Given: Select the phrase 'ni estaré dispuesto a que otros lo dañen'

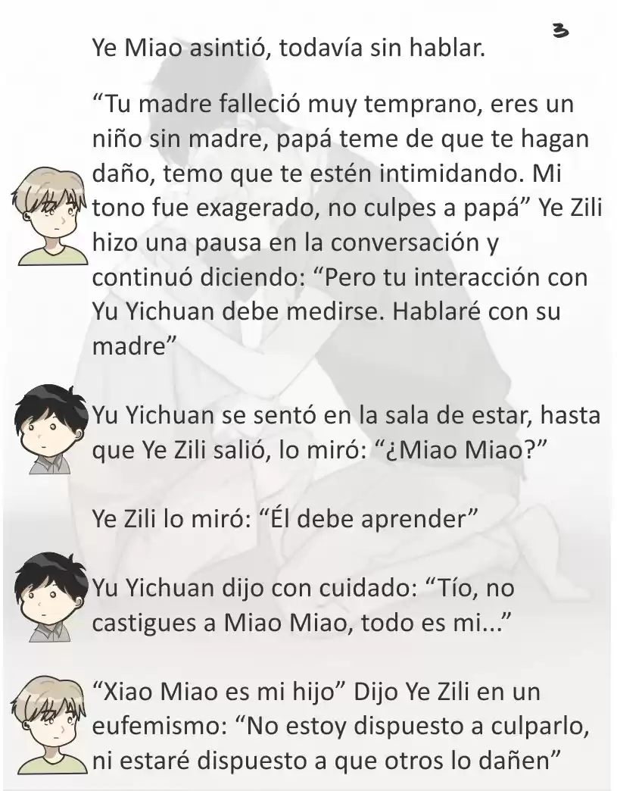Looking at the screenshot, I should coord(326,761).
